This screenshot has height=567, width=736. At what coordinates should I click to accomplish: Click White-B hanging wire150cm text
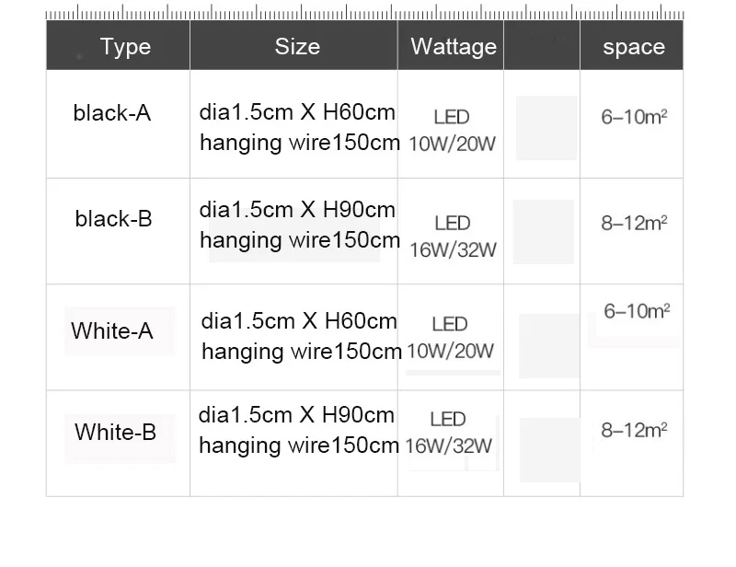point(299,445)
